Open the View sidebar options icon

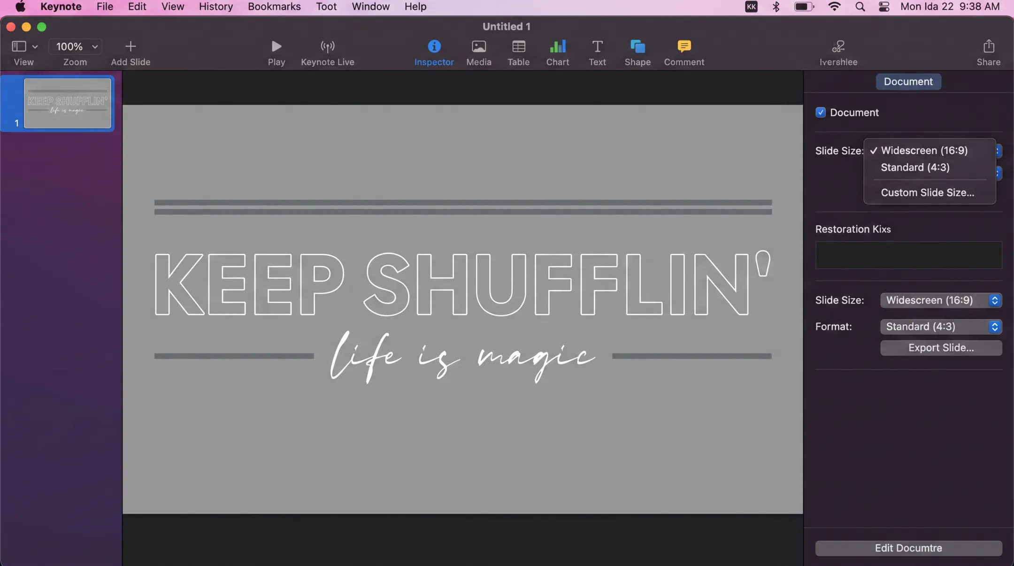click(x=19, y=46)
